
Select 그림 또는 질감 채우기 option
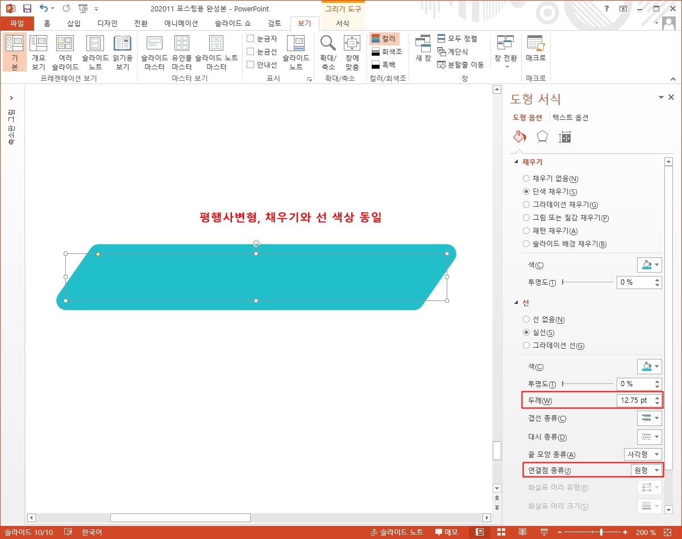pyautogui.click(x=526, y=218)
